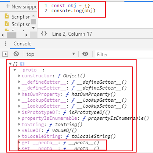Toggle pretty print curly braces icon

click(44, 34)
